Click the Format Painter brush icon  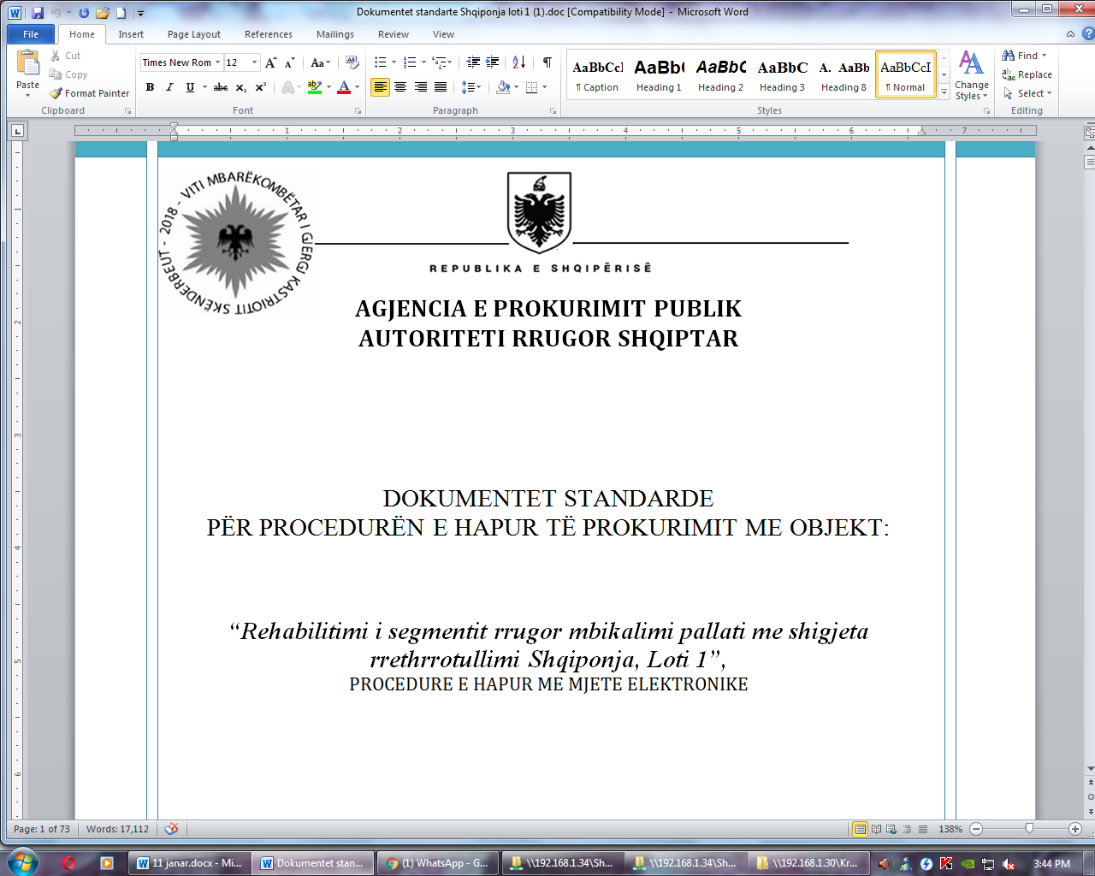56,93
